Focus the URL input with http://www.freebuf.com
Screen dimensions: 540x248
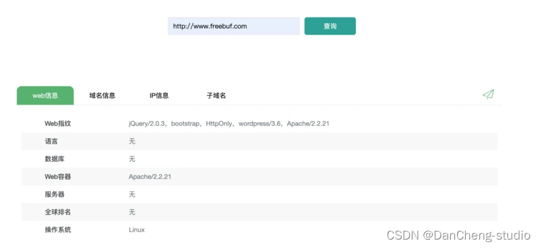(234, 26)
